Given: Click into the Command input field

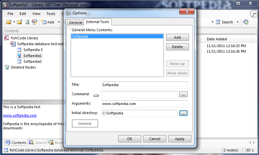Looking at the screenshot, I should pyautogui.click(x=139, y=95).
